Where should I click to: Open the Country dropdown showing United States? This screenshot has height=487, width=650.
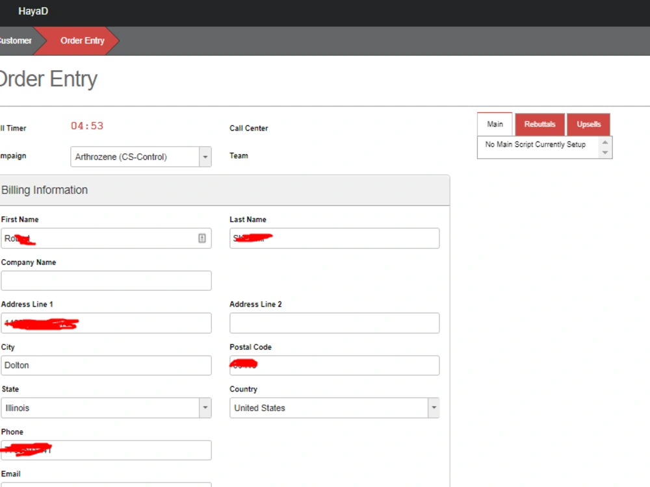click(335, 408)
